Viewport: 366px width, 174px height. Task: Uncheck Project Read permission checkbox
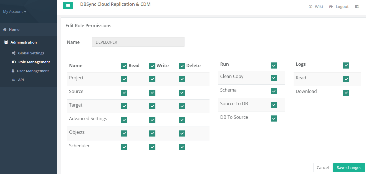click(124, 79)
